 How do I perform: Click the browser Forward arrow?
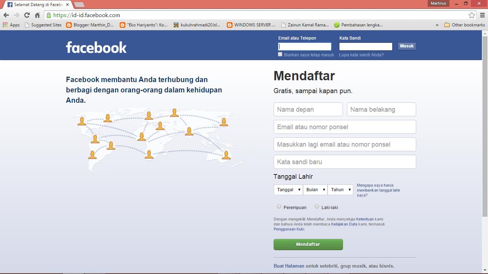coord(16,15)
